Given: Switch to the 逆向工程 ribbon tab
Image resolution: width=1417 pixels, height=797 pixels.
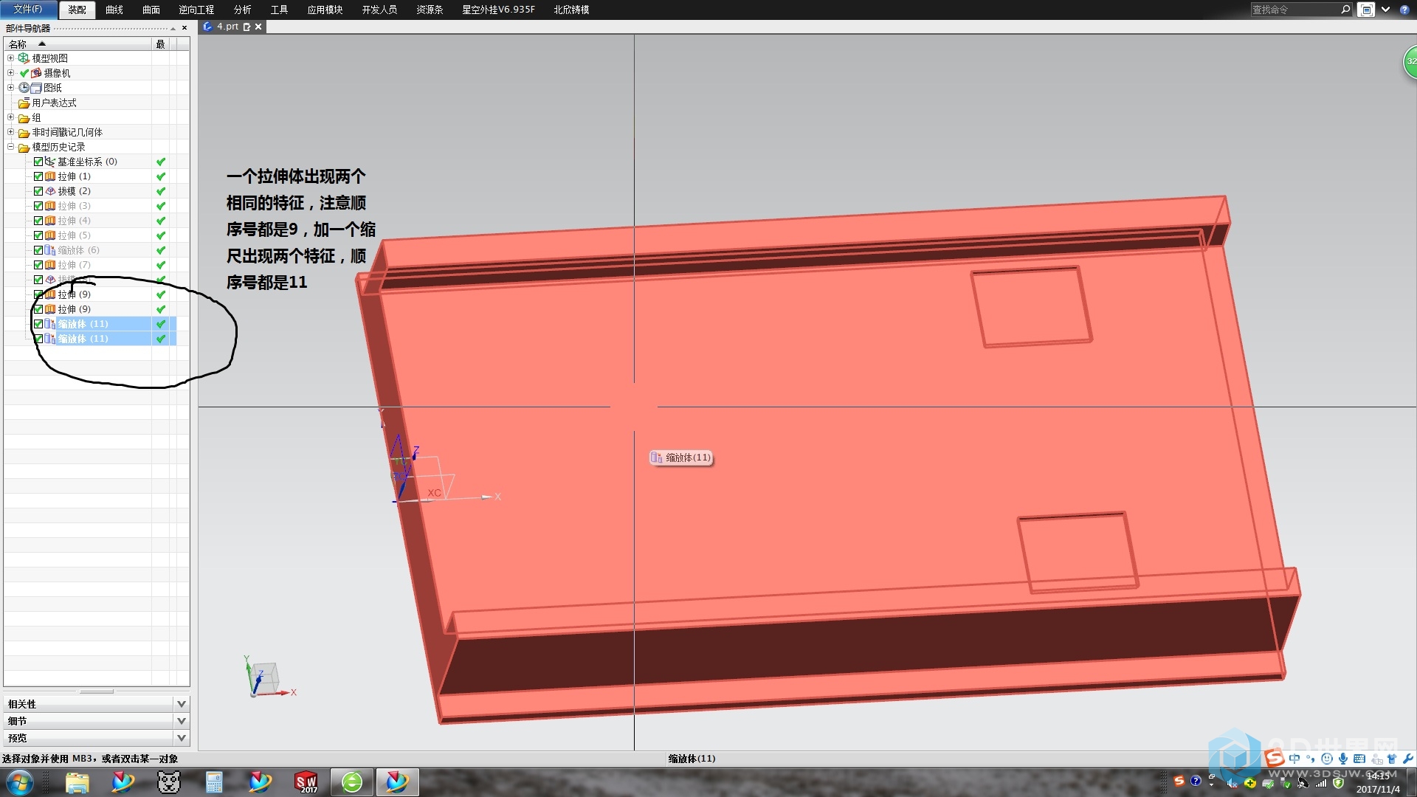Looking at the screenshot, I should coord(196,10).
